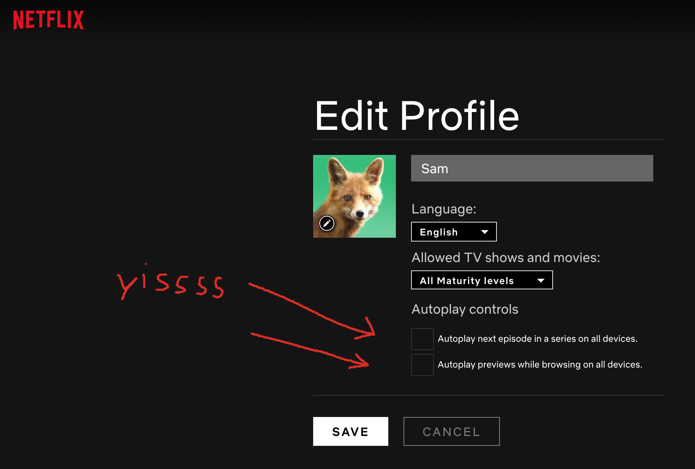Click the 'Allowed TV shows and movies' label
Viewport: 695px width, 469px height.
[506, 257]
